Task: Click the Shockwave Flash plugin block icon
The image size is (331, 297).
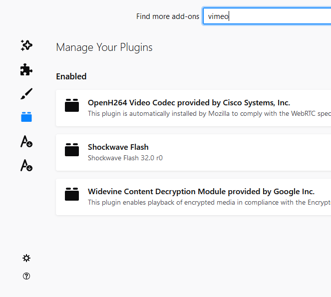Action: pyautogui.click(x=72, y=150)
